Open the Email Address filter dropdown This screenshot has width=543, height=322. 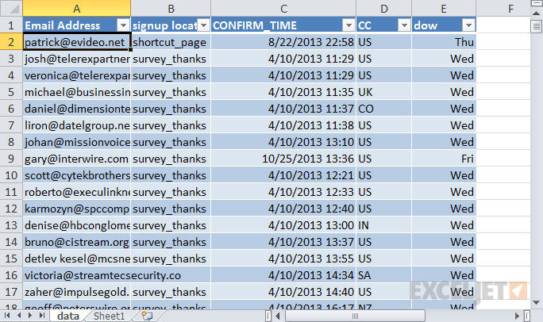[x=123, y=25]
